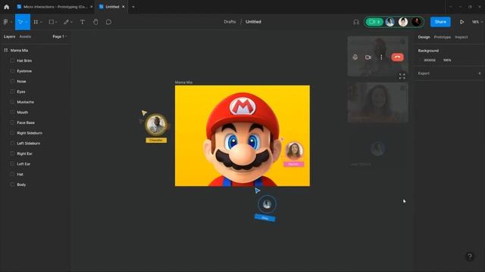Select the Right Ear layer

(x=24, y=153)
